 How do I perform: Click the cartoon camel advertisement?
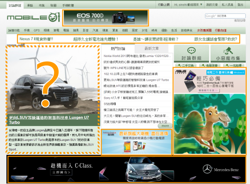[x=210, y=124]
